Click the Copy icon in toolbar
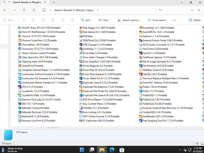Screen dimensions: 204x153 pos(34,20)
